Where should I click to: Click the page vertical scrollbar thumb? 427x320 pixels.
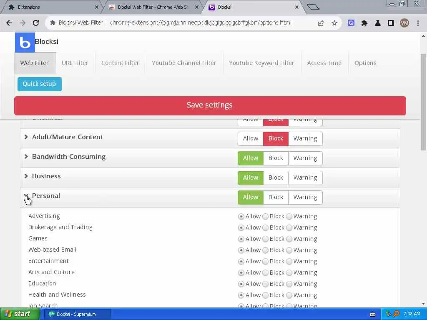(424, 102)
